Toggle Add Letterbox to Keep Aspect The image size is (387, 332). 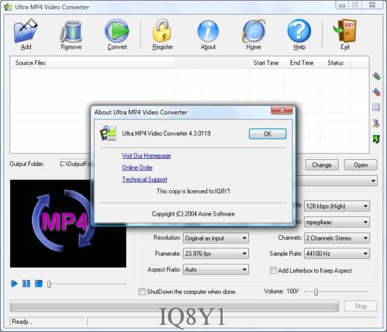pos(273,271)
